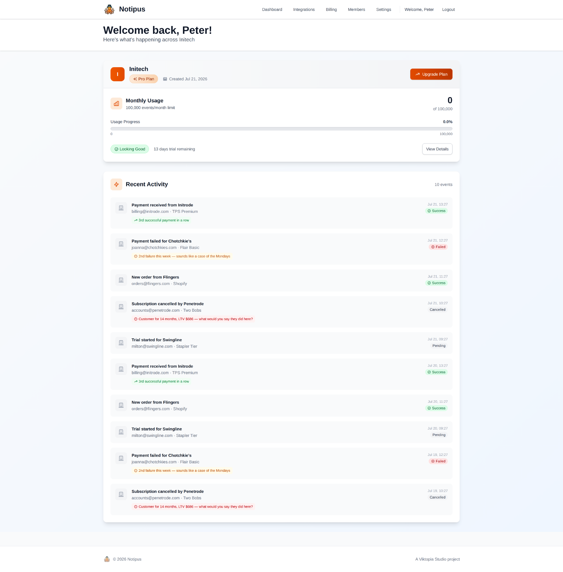Click the Failed badge on Jul 19, 12:27 event
The height and width of the screenshot is (572, 563).
coord(438,461)
